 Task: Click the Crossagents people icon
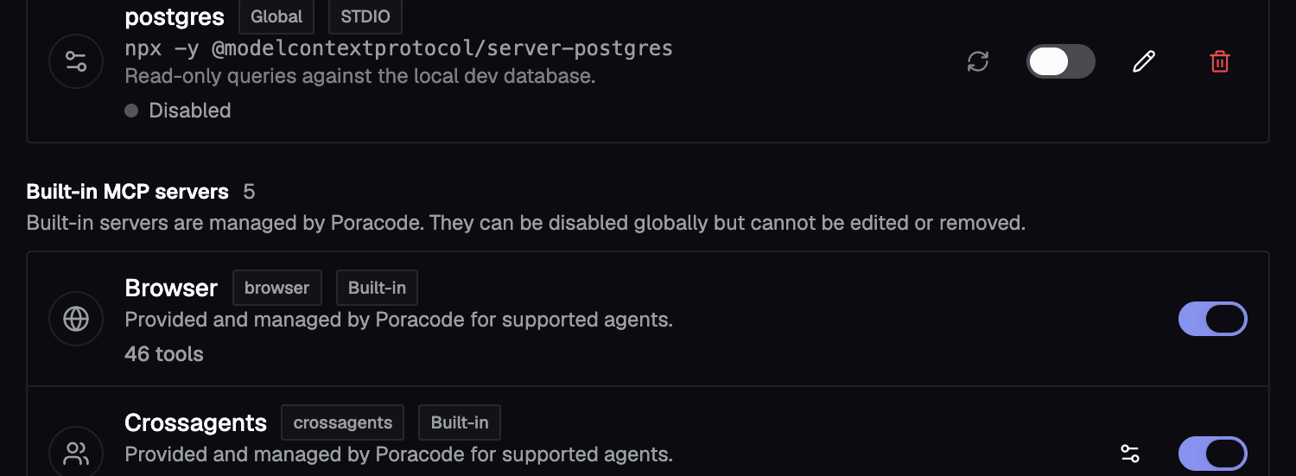(x=76, y=454)
